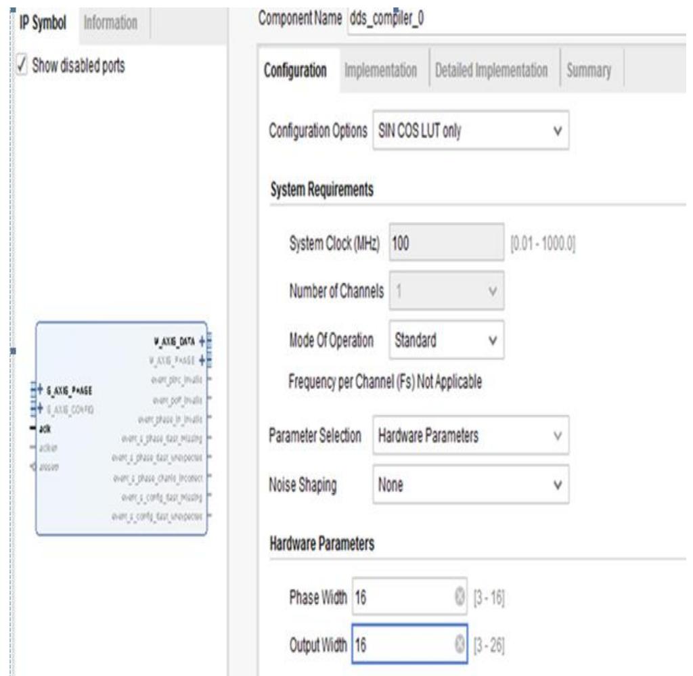This screenshot has width=693, height=676.
Task: Toggle Show disabled ports checkbox
Action: pyautogui.click(x=22, y=65)
